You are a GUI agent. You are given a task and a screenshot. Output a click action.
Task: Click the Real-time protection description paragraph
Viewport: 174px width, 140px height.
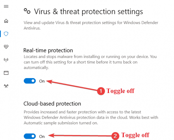coord(90,62)
